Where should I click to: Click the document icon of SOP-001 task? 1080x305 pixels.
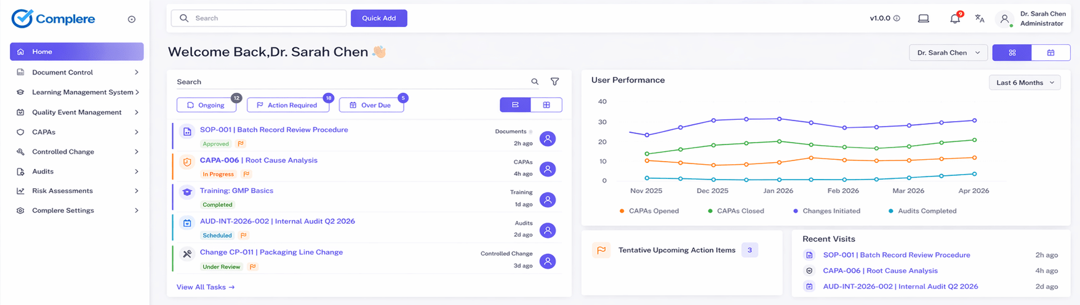click(x=187, y=132)
